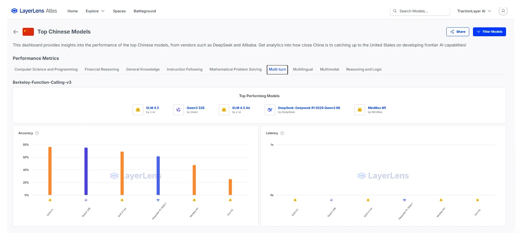Click the Berkeley-Function-Calling-v3 heading

tap(42, 82)
